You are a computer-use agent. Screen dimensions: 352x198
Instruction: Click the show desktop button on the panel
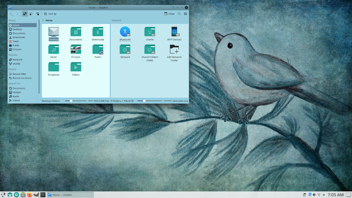coord(348,195)
